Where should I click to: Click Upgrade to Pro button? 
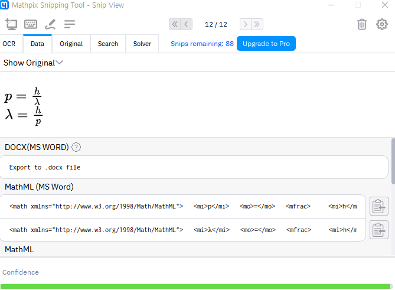tap(266, 44)
